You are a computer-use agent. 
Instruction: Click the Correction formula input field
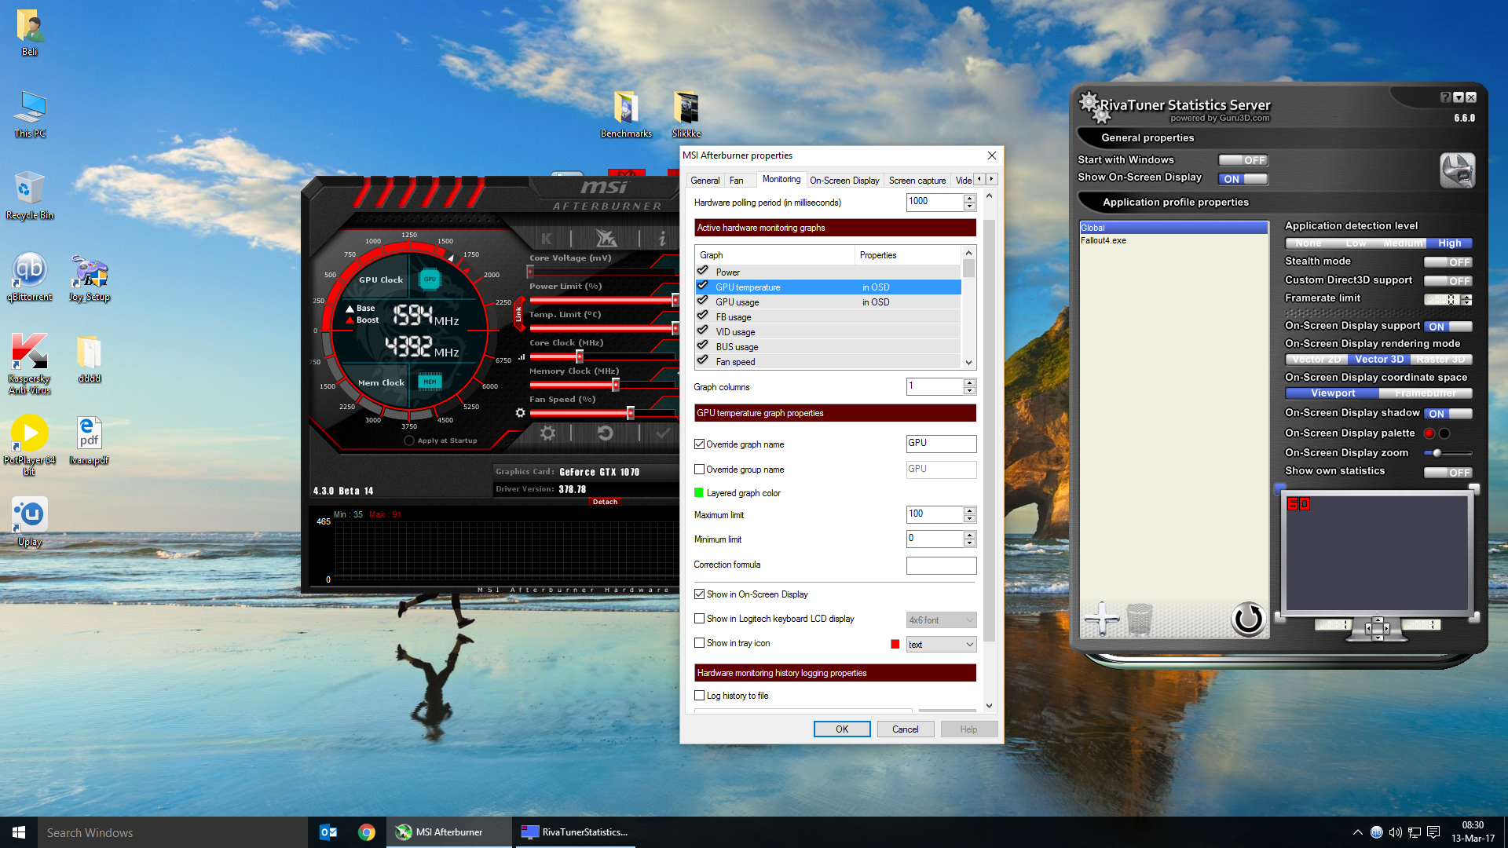tap(941, 565)
